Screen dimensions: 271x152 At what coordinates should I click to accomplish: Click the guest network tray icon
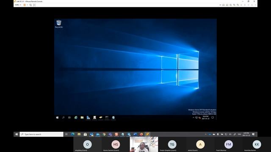(x=196, y=118)
